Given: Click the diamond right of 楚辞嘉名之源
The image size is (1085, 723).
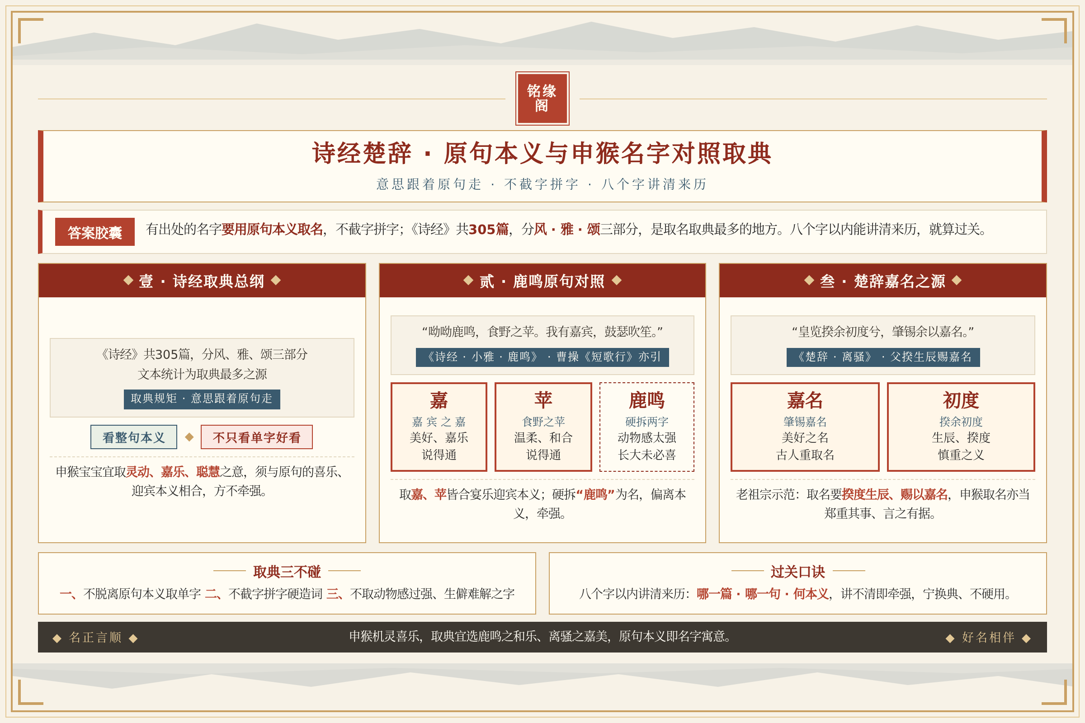Looking at the screenshot, I should [957, 280].
